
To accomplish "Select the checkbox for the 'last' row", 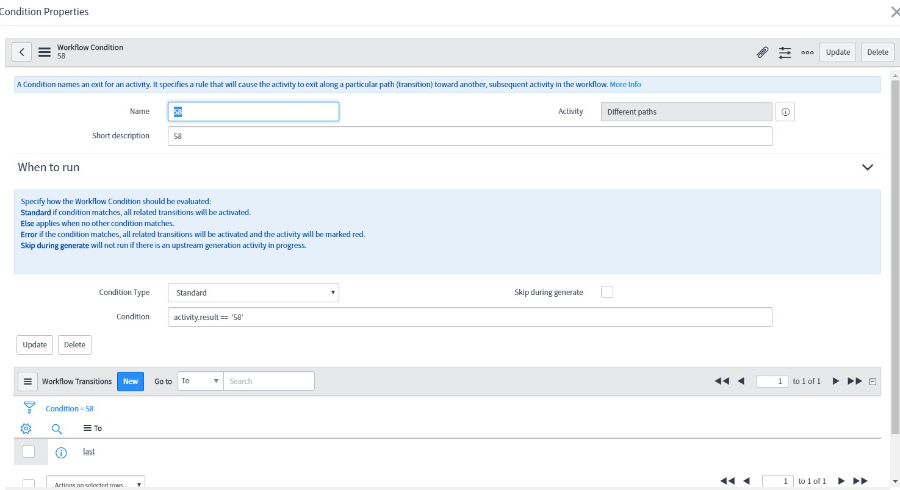I will pyautogui.click(x=29, y=452).
